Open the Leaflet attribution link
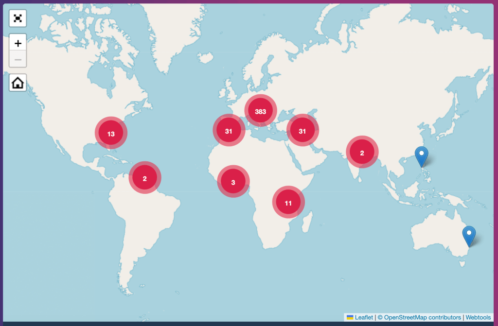Screen dimensions: 498x326 point(364,317)
